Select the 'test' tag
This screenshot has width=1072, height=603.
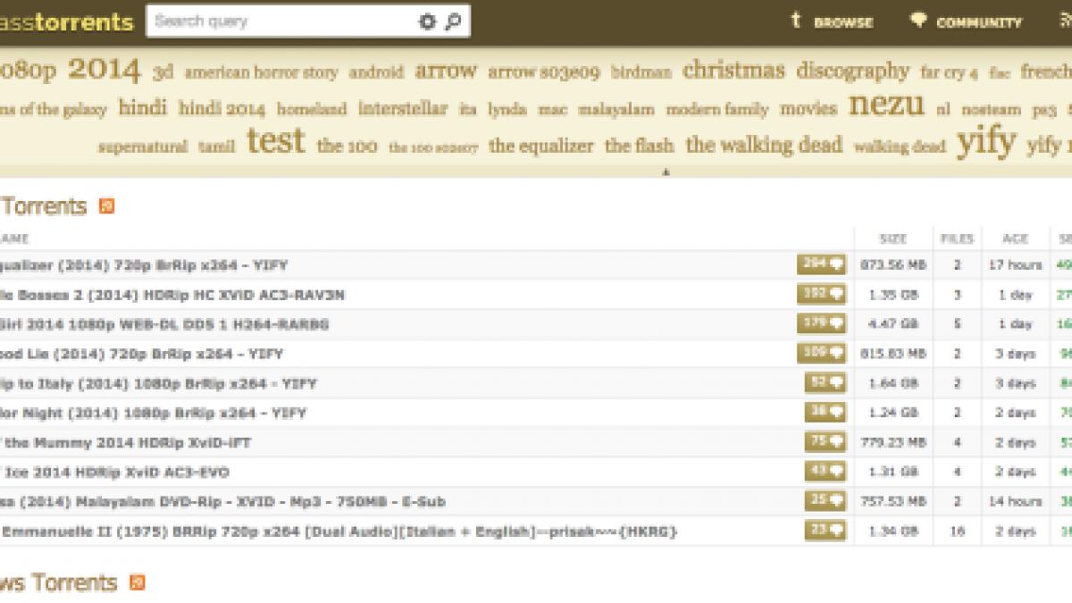pyautogui.click(x=275, y=141)
